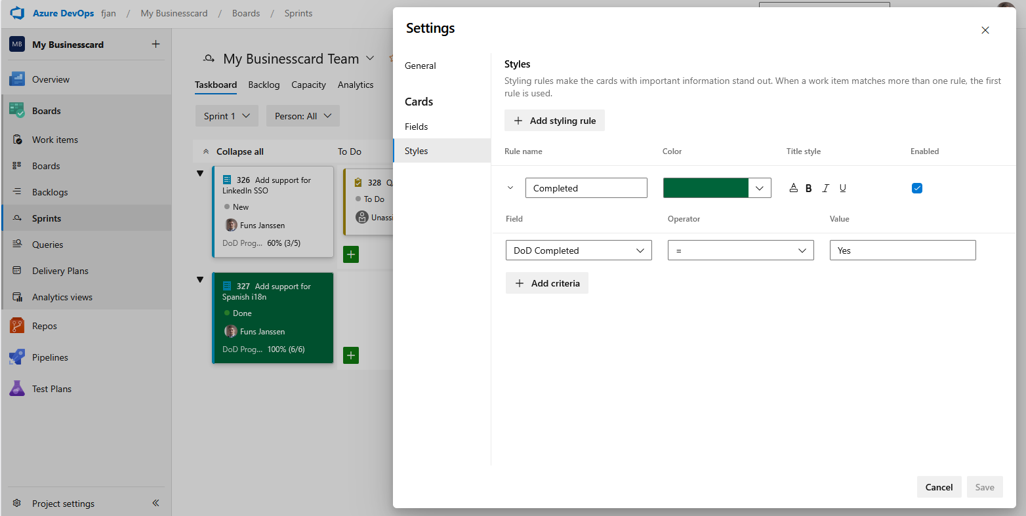Click the Value input field containing Yes
The height and width of the screenshot is (516, 1026).
pos(902,250)
